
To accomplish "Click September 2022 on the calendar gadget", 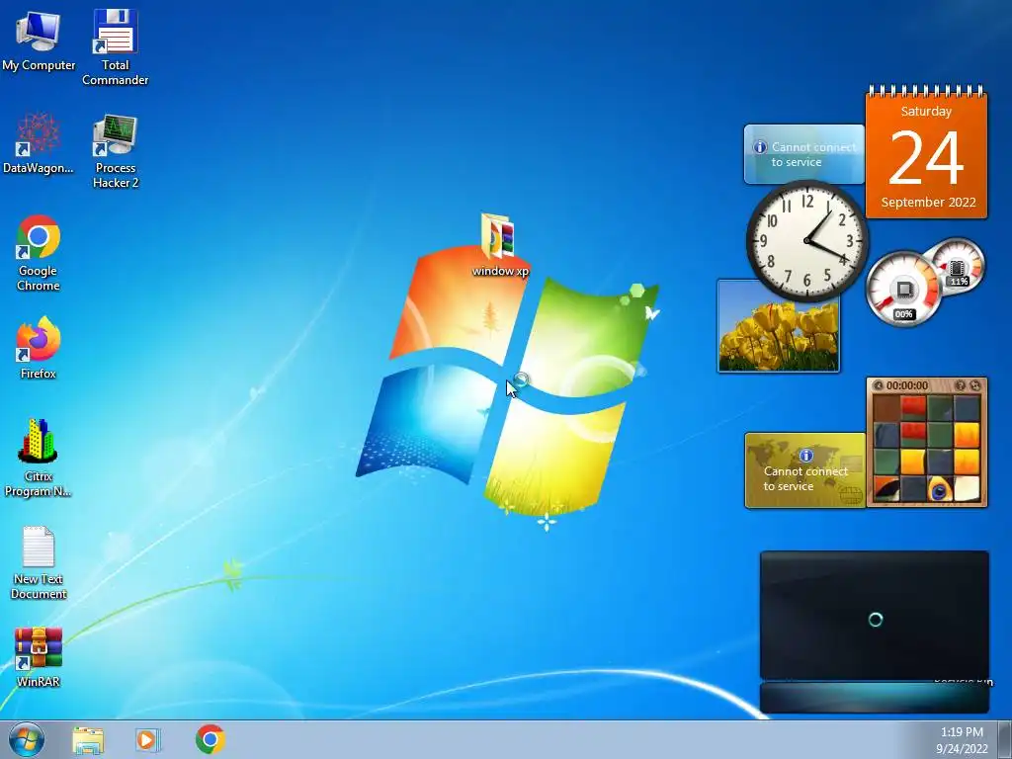I will point(928,202).
